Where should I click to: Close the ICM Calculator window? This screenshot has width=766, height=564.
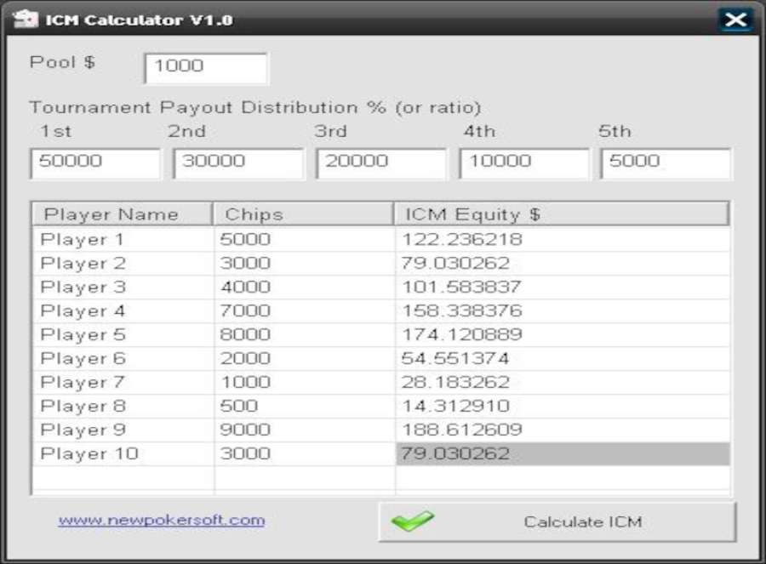click(734, 20)
